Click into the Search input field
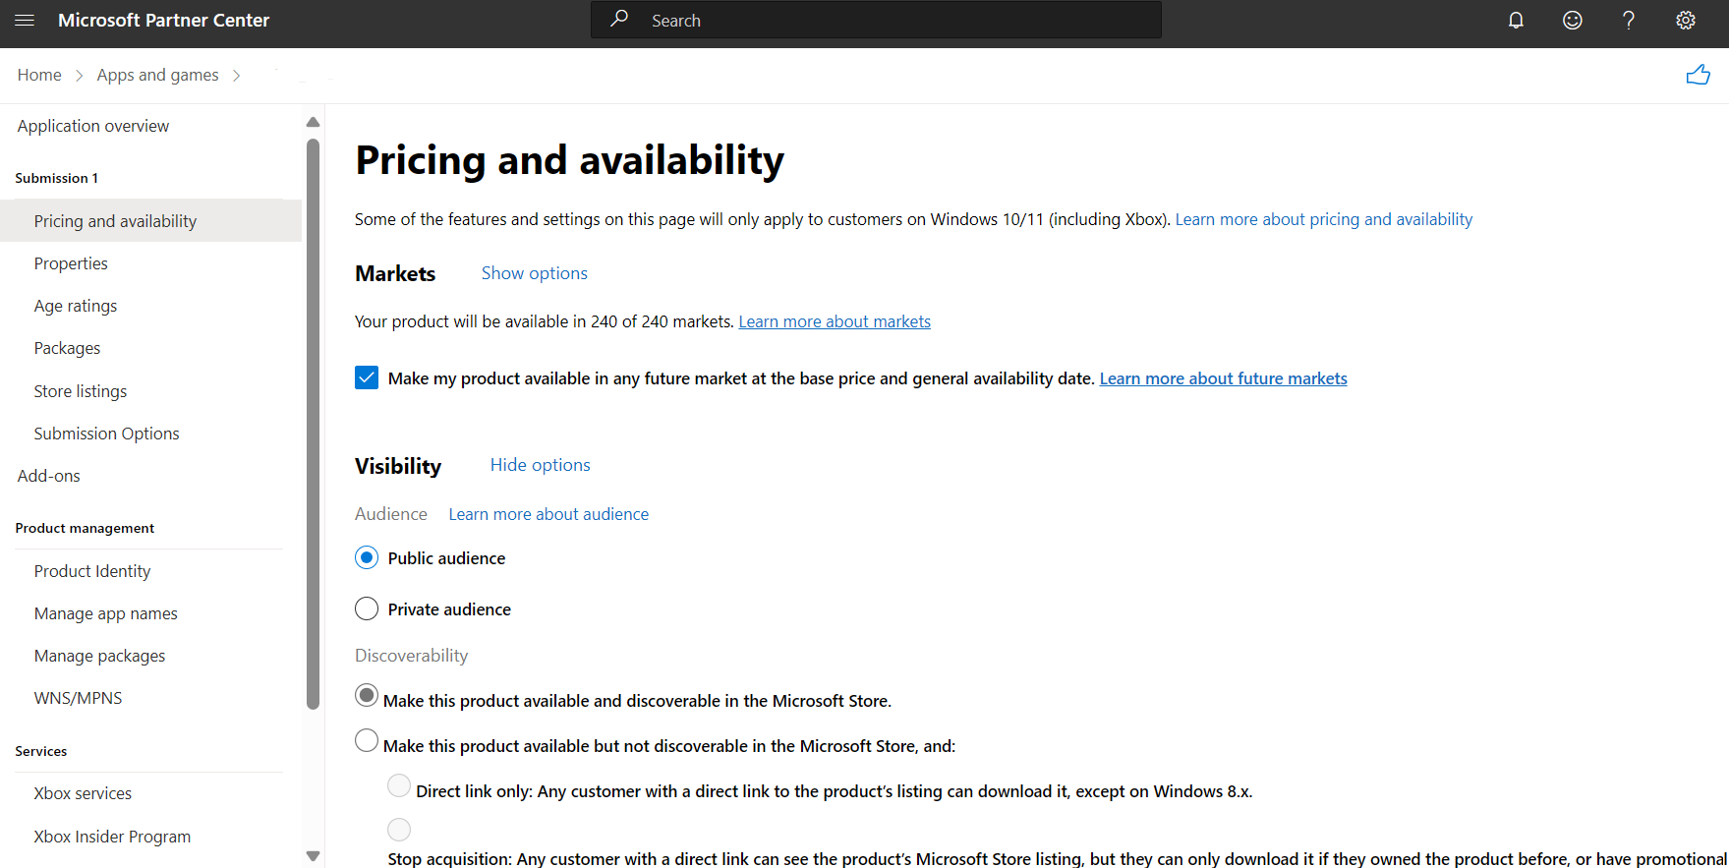 tap(876, 20)
